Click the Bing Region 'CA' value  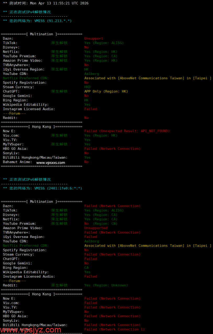tap(86, 268)
